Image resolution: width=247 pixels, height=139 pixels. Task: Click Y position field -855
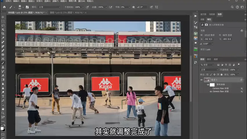tap(227, 39)
